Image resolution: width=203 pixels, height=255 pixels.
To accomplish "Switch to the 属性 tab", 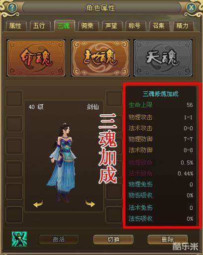I will click(x=15, y=26).
